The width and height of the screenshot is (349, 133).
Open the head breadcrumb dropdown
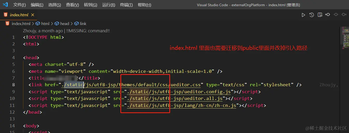[65, 24]
